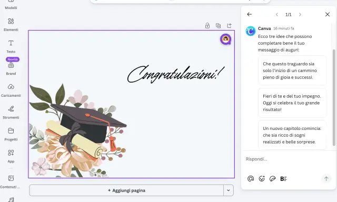Click the page lock icon
337x202 pixels.
[x=207, y=26]
